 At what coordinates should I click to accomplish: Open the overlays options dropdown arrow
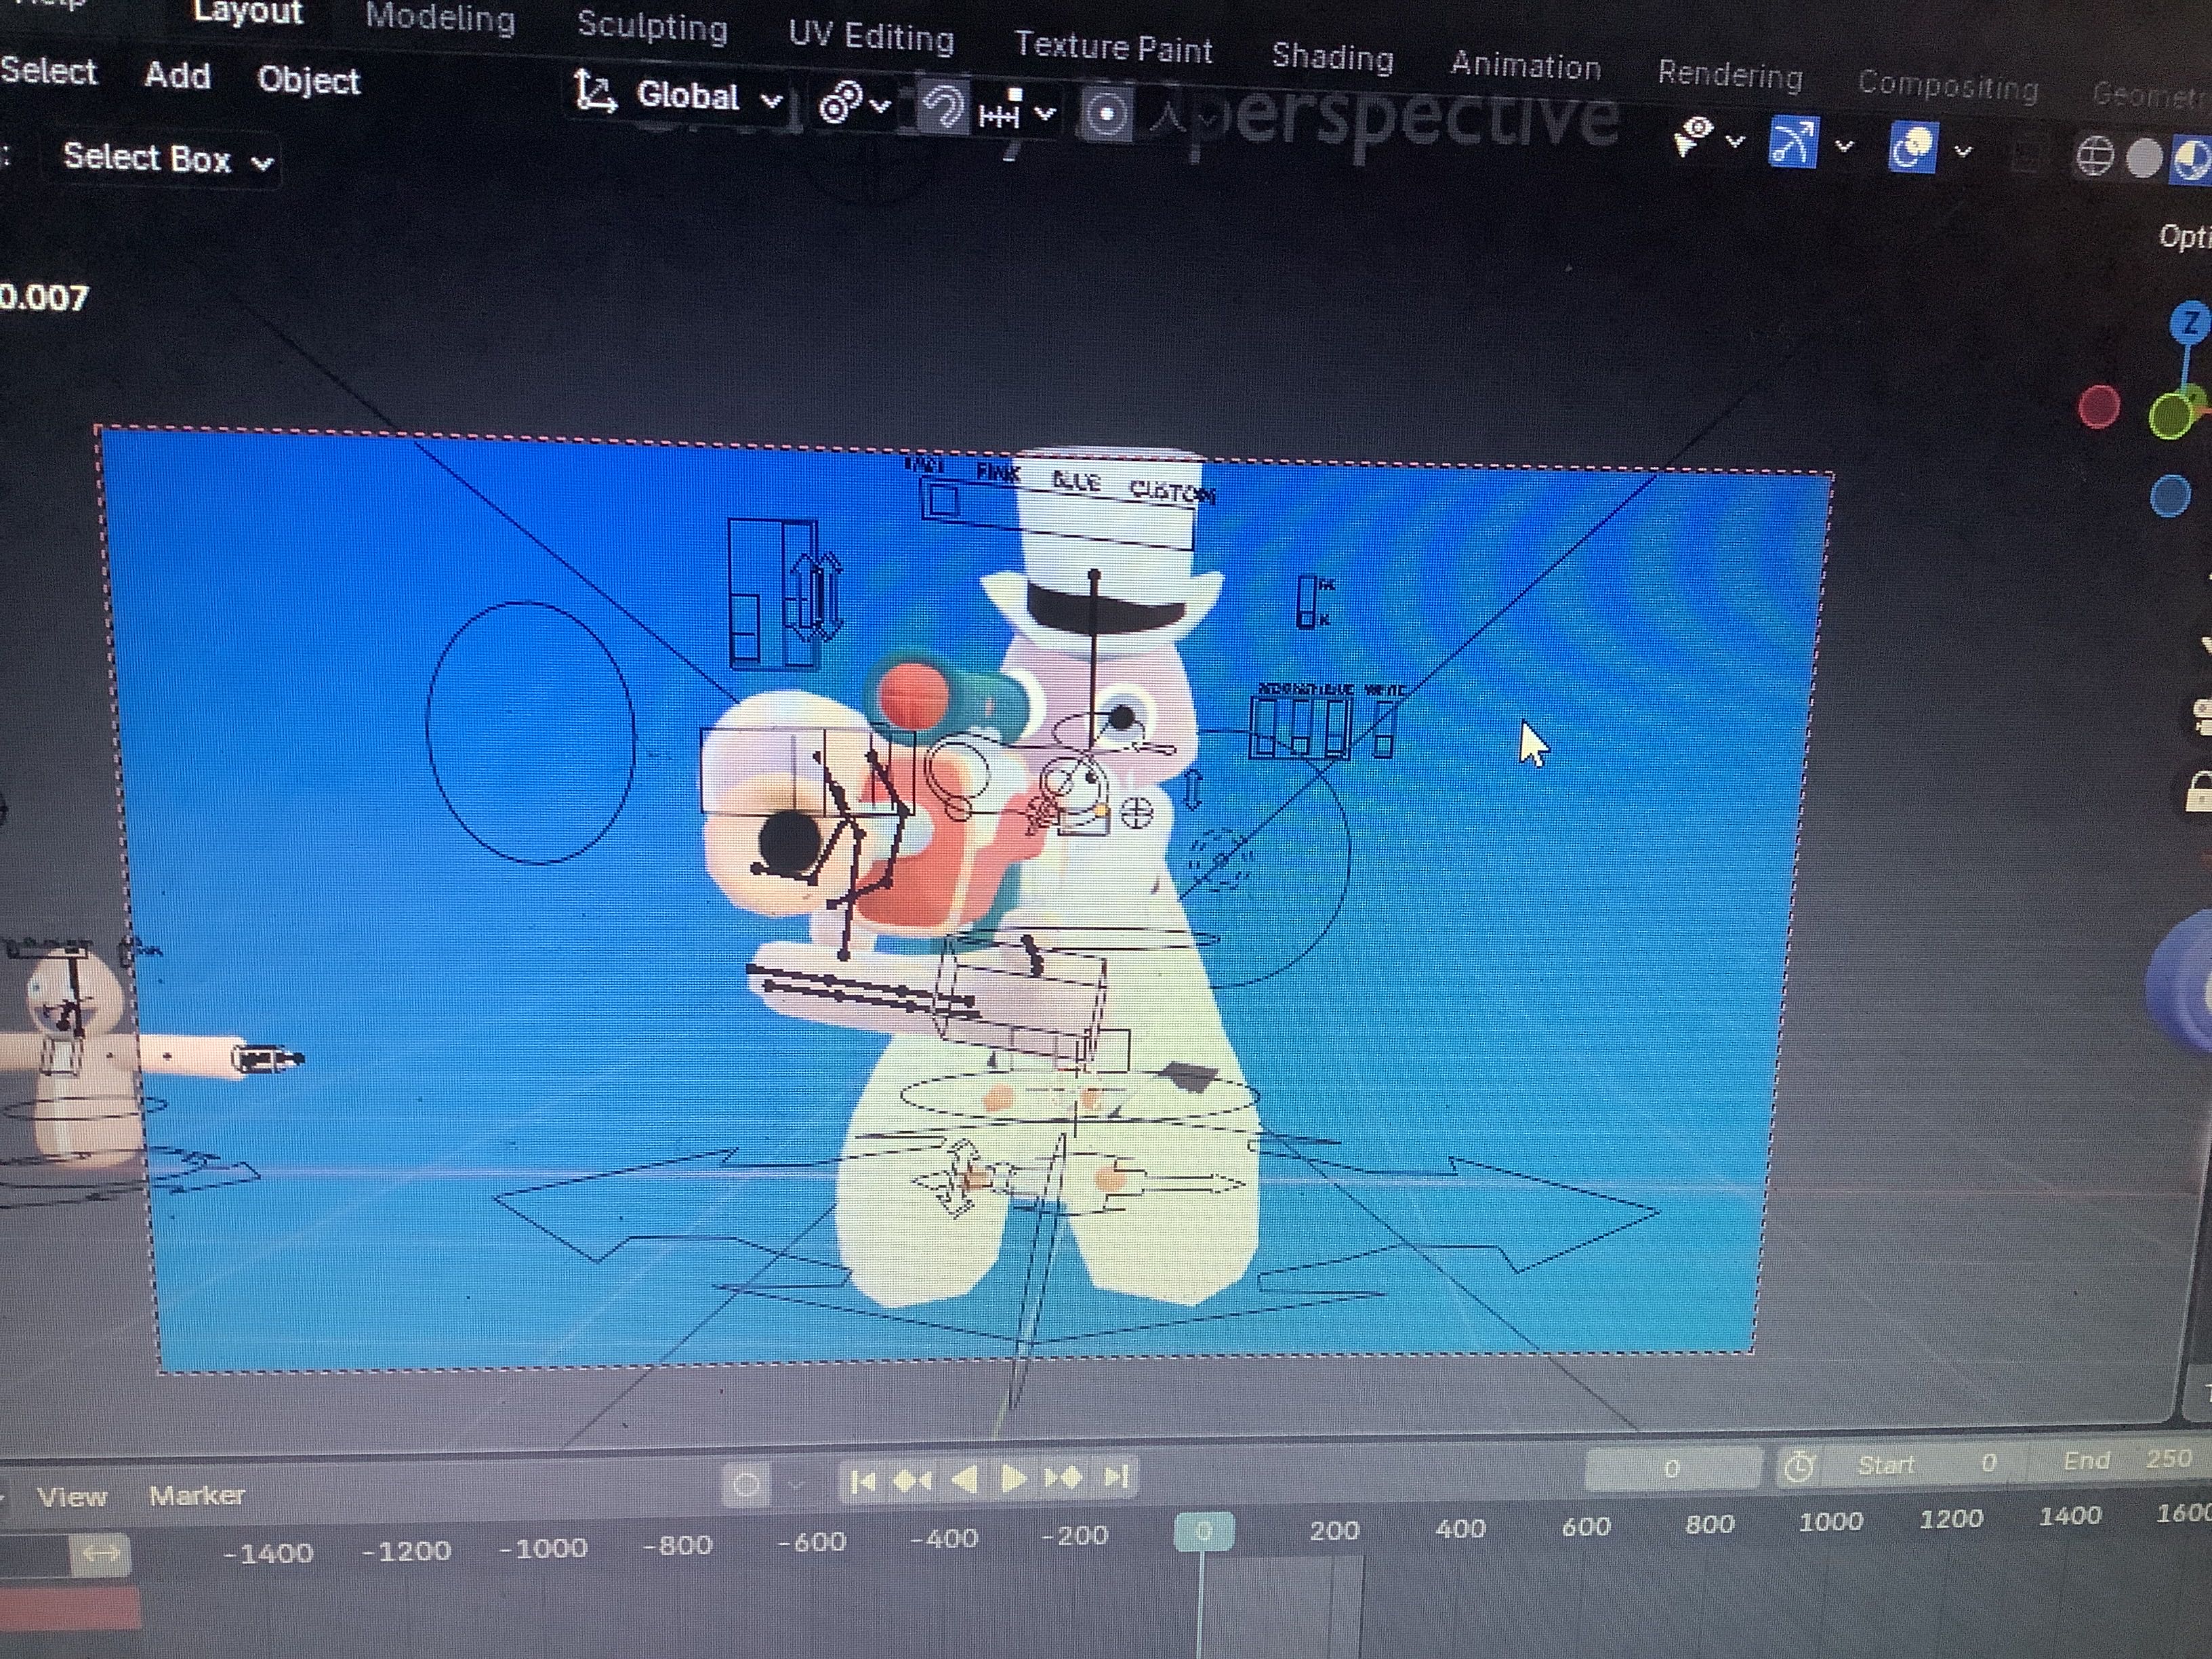click(x=1963, y=152)
